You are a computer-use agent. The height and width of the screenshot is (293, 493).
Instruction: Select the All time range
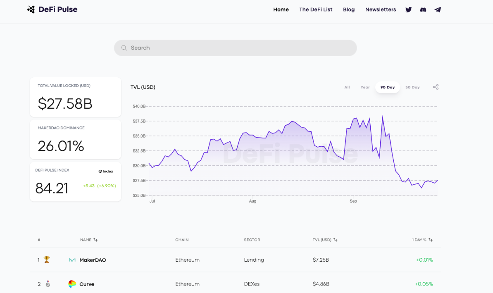347,87
